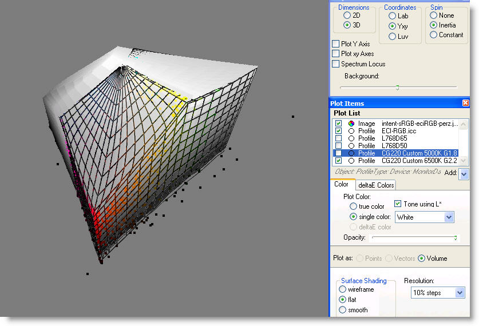Click the color wheel icon beside intent-sRGB image
Screen dimensions: 479x326
(351, 124)
